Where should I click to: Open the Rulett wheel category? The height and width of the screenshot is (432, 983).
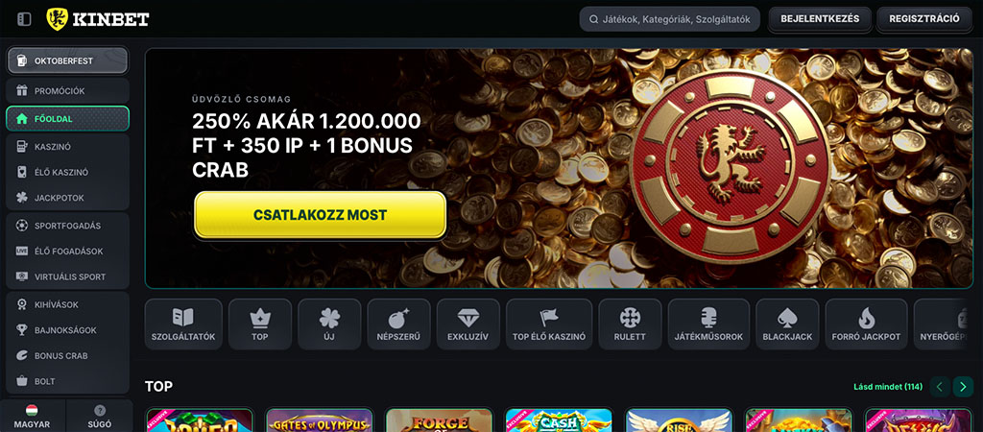[x=630, y=324]
